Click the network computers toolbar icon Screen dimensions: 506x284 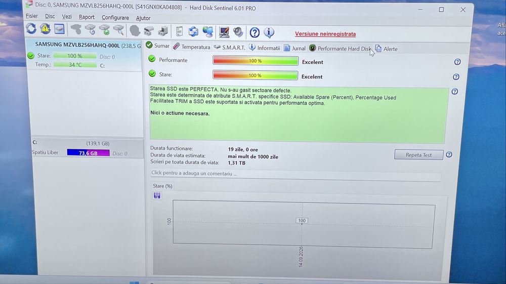click(208, 32)
